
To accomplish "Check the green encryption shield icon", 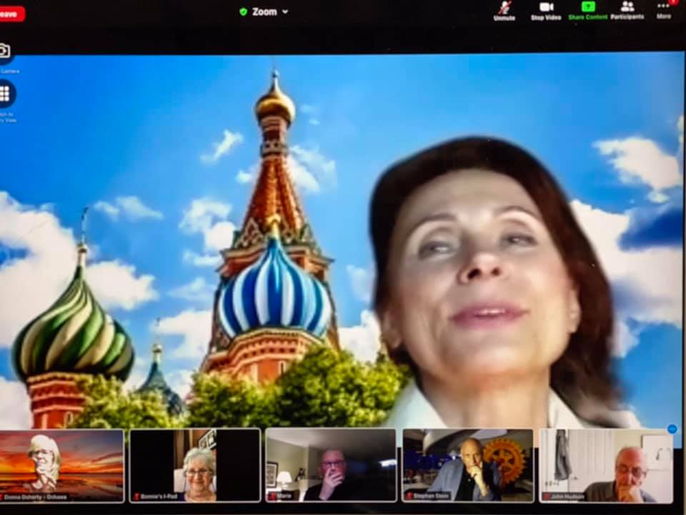I will [244, 11].
